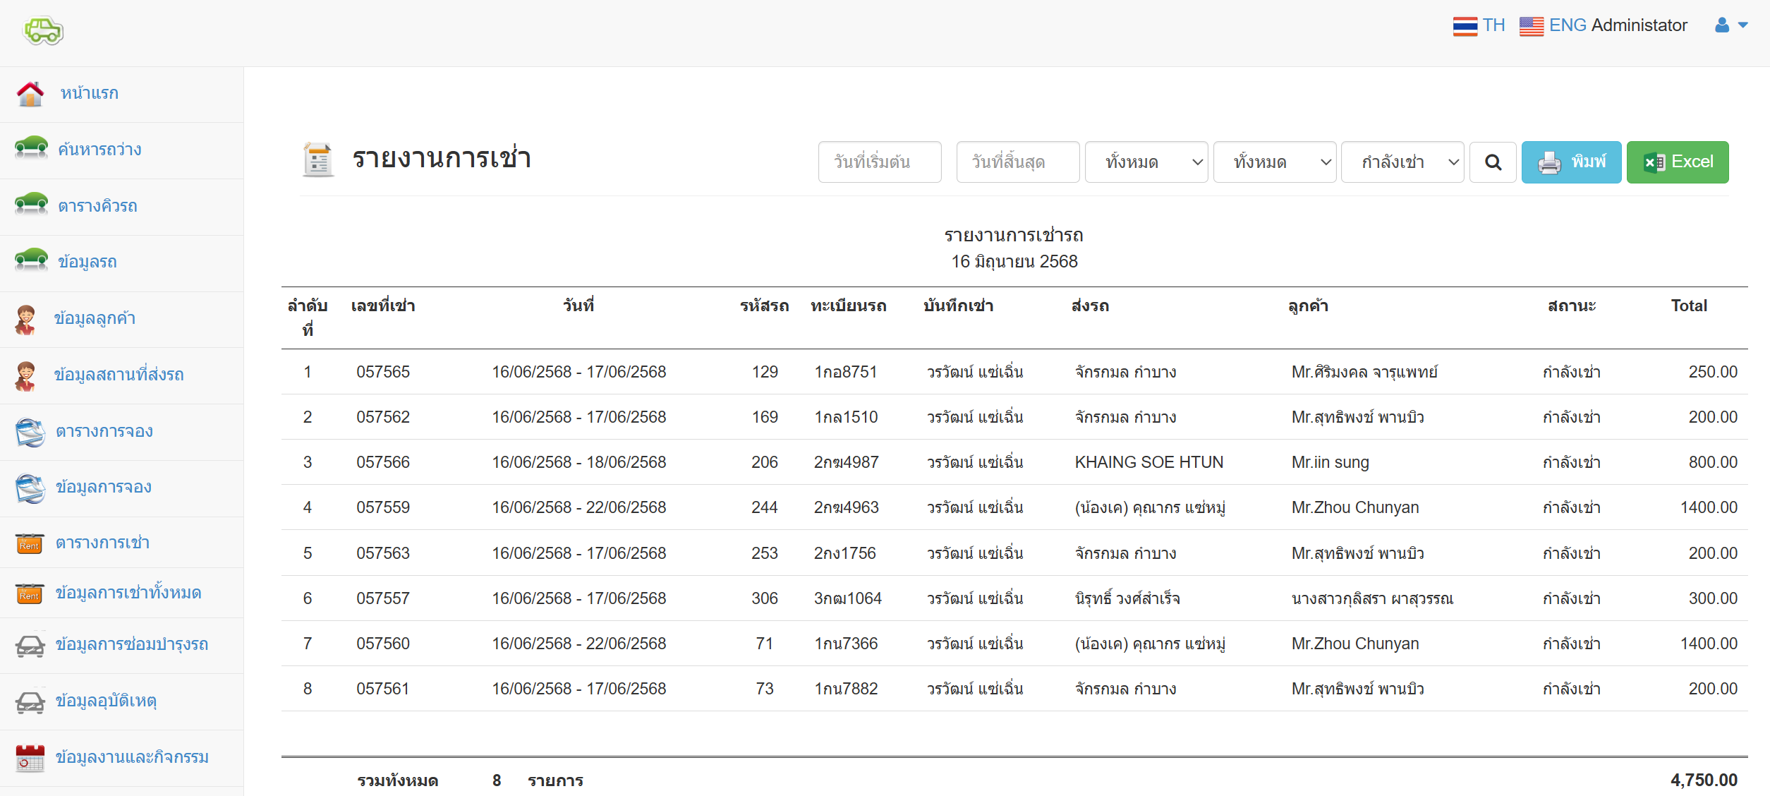The width and height of the screenshot is (1770, 796).
Task: Click rental number 057561
Action: [x=383, y=689]
